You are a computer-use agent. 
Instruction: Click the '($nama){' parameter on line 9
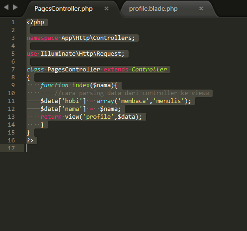point(104,85)
